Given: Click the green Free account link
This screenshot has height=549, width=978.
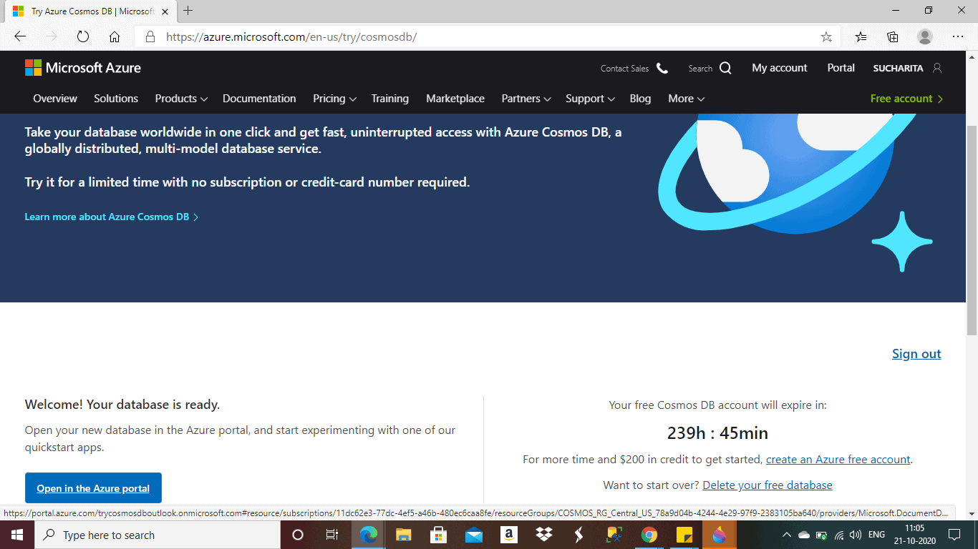Looking at the screenshot, I should pyautogui.click(x=906, y=99).
